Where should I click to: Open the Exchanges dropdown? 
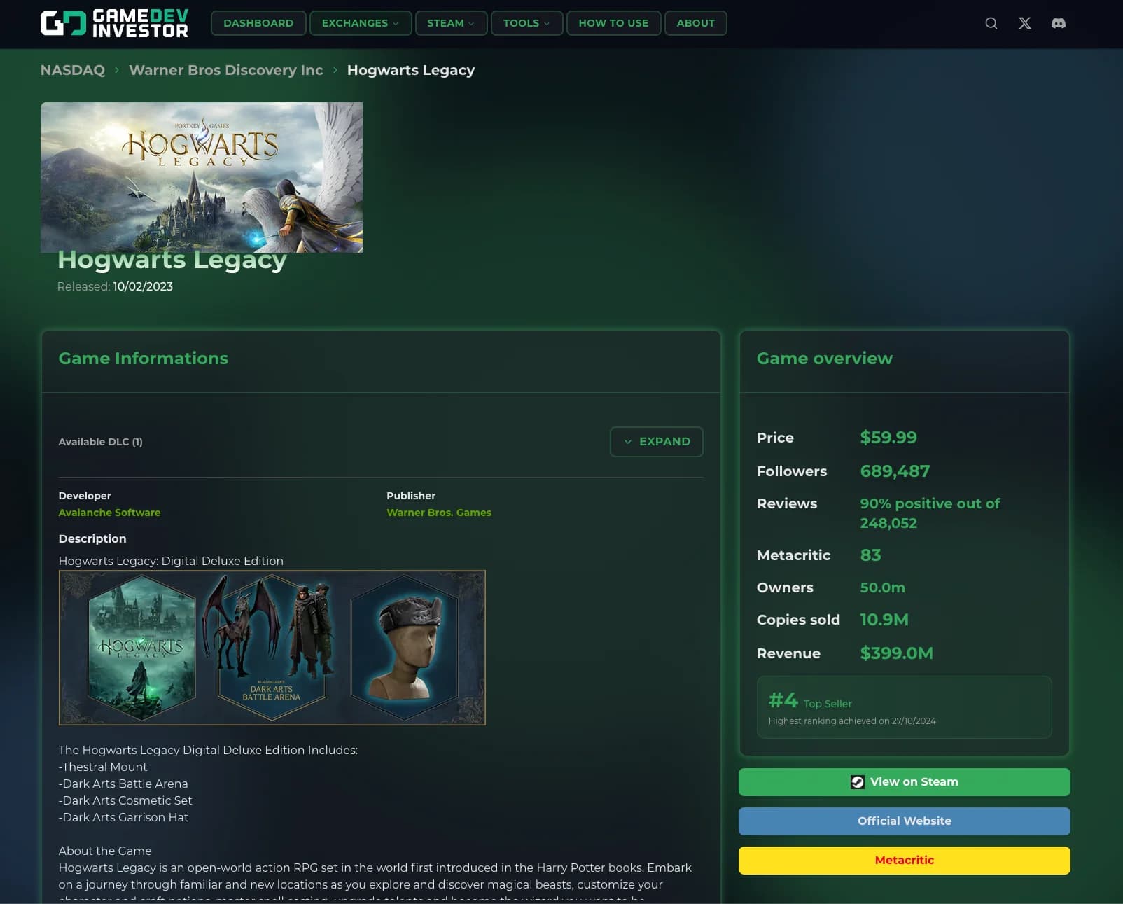pos(360,22)
